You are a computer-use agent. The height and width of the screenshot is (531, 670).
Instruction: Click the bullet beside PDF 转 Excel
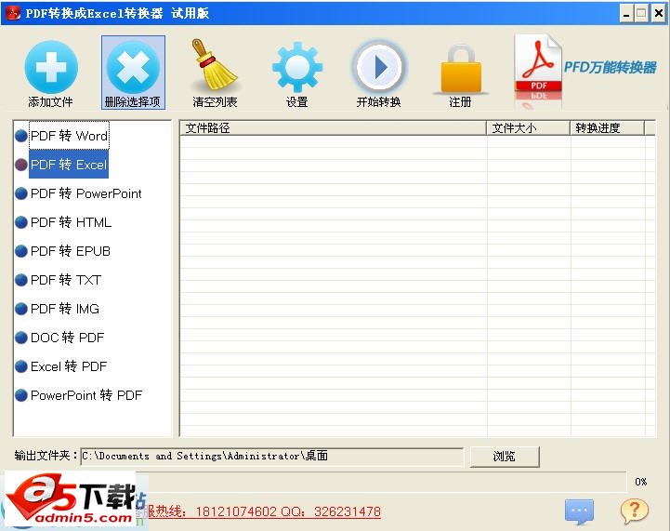tap(21, 165)
